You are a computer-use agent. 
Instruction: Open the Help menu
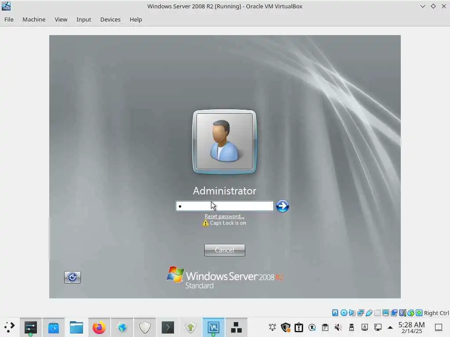tap(136, 19)
